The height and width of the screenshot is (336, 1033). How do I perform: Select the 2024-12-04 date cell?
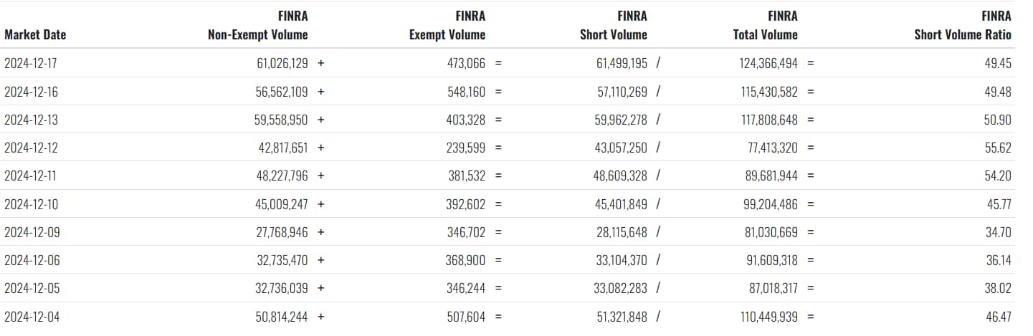(32, 317)
